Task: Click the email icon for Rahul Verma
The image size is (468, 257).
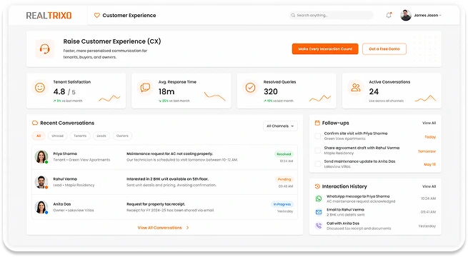Action: click(x=319, y=212)
